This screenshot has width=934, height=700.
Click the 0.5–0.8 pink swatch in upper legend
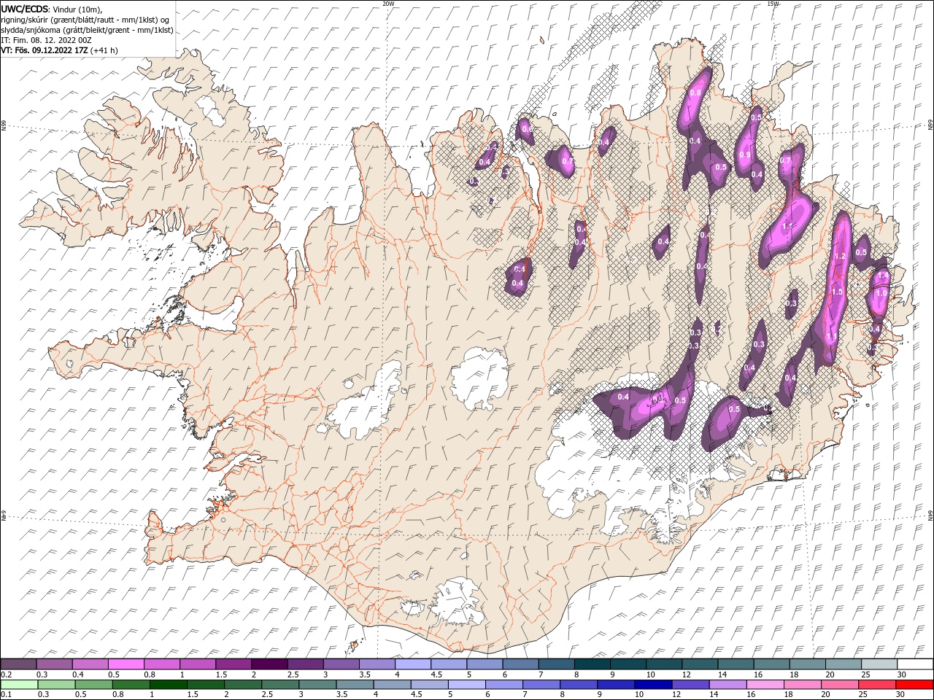click(x=126, y=664)
